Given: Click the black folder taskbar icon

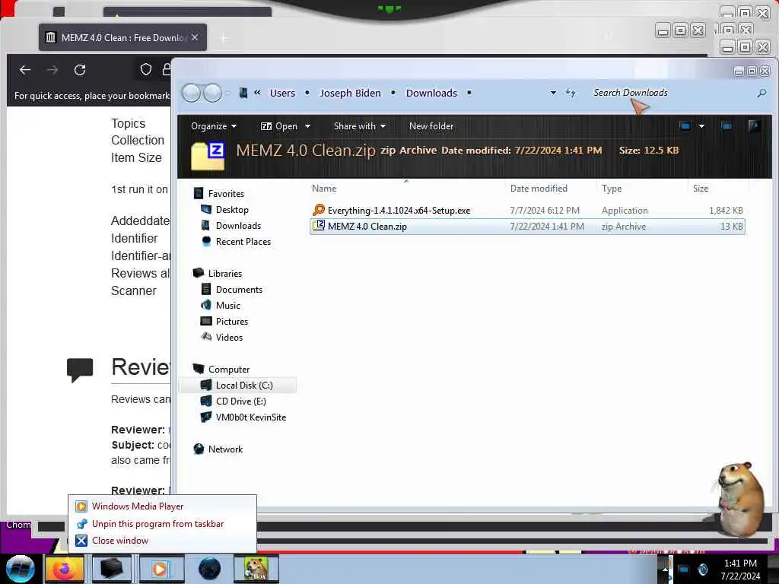Looking at the screenshot, I should click(x=111, y=569).
